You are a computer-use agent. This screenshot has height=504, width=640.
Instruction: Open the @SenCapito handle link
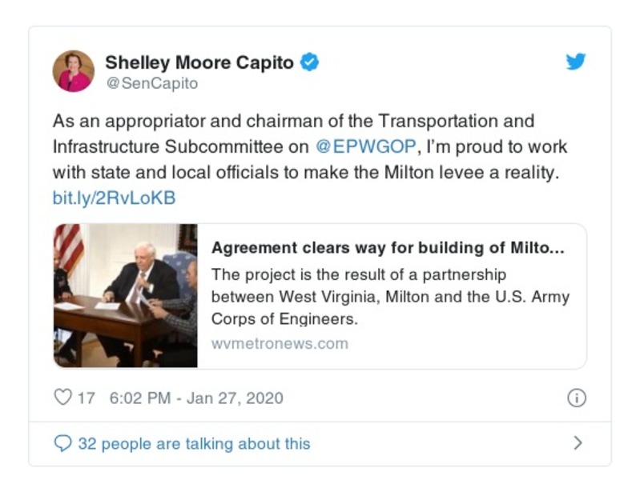point(151,83)
